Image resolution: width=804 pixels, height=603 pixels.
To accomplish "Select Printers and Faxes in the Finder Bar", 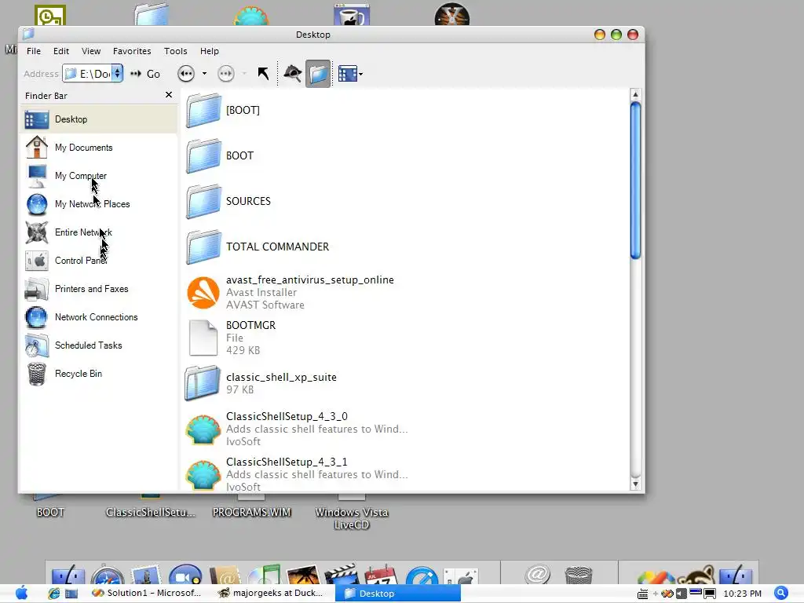I will point(99,289).
